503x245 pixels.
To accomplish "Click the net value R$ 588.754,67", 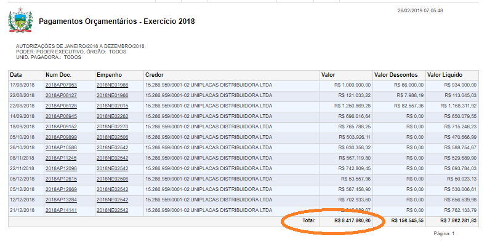I will point(461,147).
